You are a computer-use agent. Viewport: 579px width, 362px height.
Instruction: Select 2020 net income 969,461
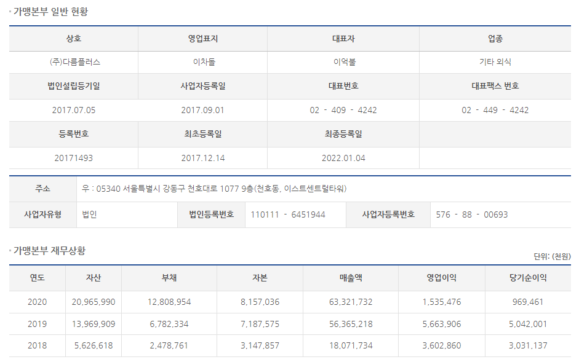[528, 302]
